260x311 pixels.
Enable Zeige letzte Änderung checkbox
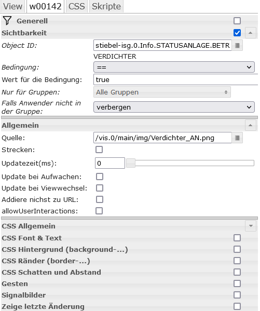coord(237,306)
